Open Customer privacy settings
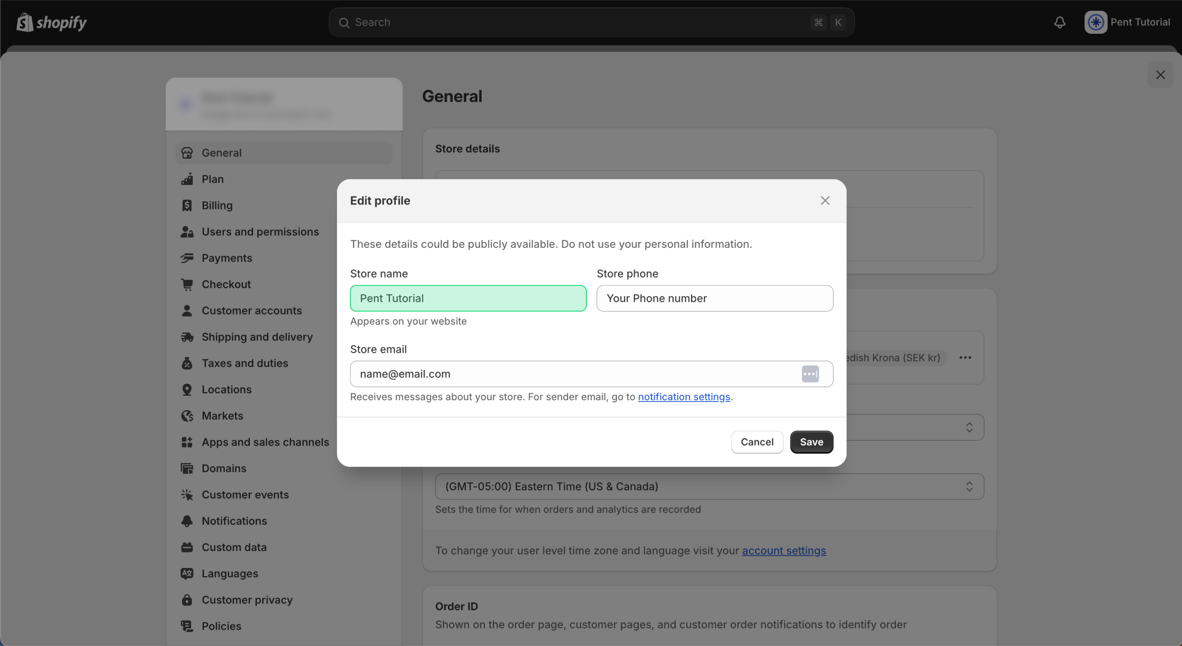 coord(284,600)
